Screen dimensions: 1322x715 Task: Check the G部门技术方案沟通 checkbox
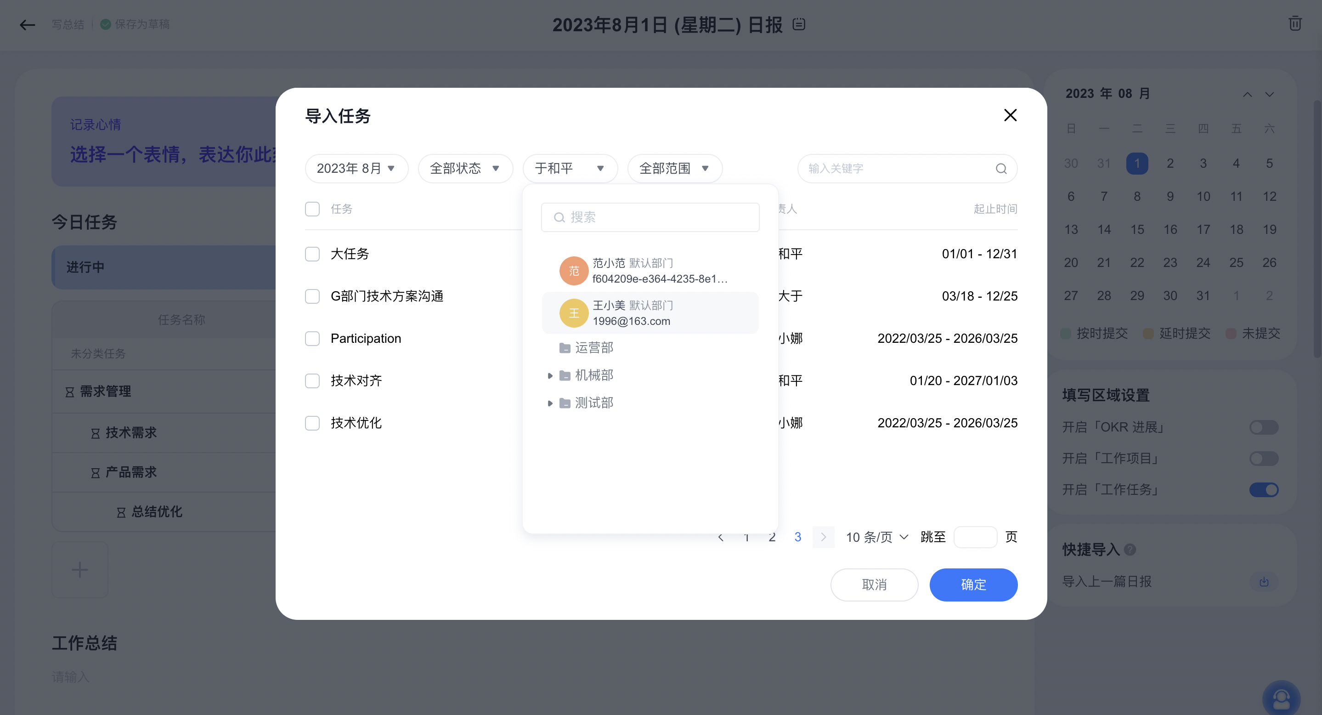point(312,296)
